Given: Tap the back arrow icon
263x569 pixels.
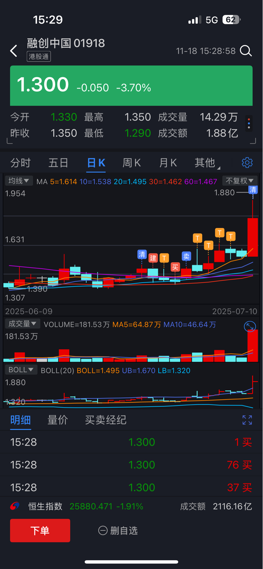Looking at the screenshot, I should 14,51.
